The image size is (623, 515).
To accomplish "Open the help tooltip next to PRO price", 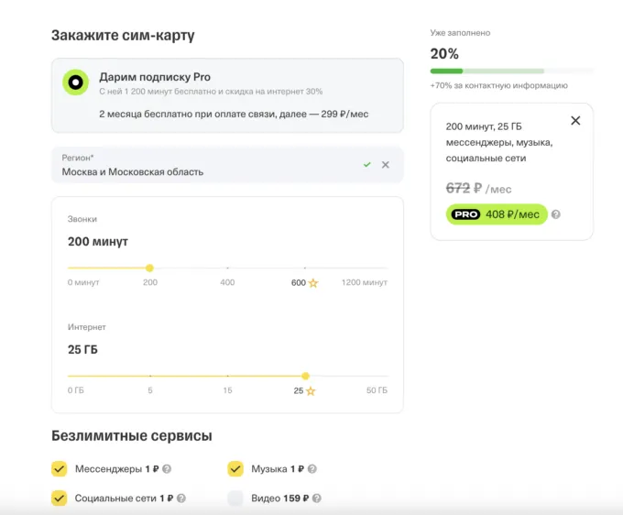I will 556,214.
